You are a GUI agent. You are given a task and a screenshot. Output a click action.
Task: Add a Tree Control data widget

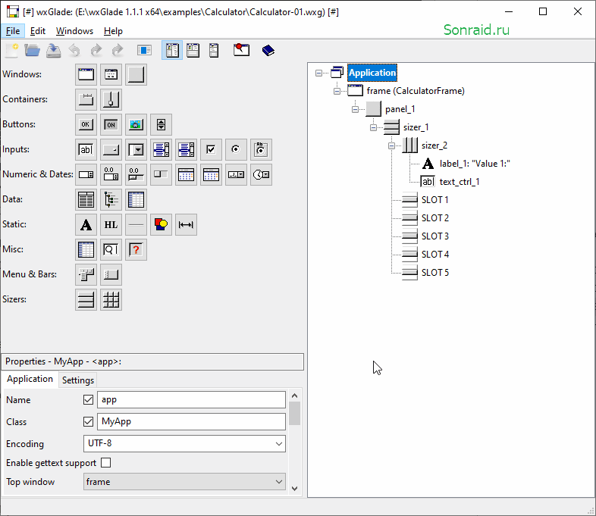tap(111, 200)
